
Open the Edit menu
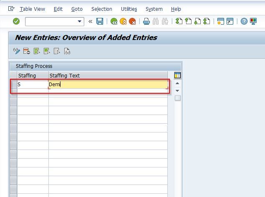pos(58,9)
